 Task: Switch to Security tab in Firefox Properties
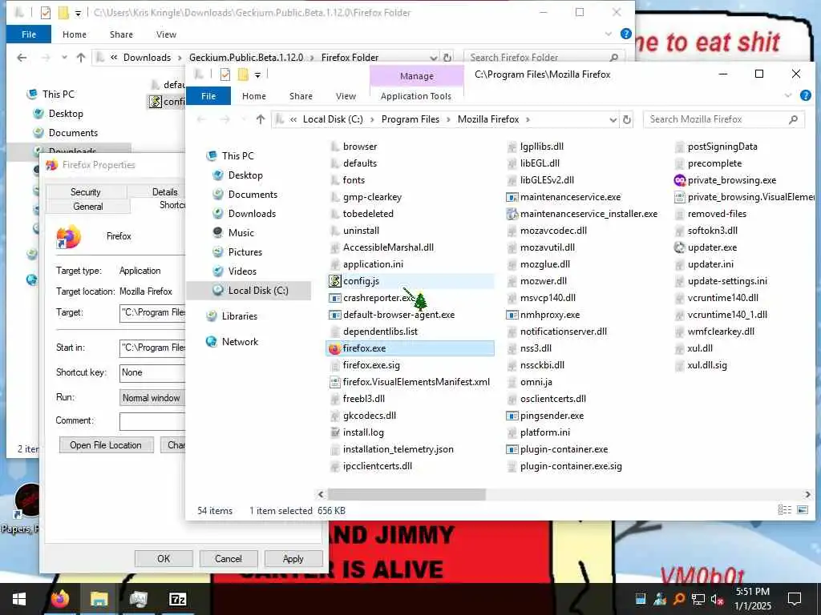86,192
